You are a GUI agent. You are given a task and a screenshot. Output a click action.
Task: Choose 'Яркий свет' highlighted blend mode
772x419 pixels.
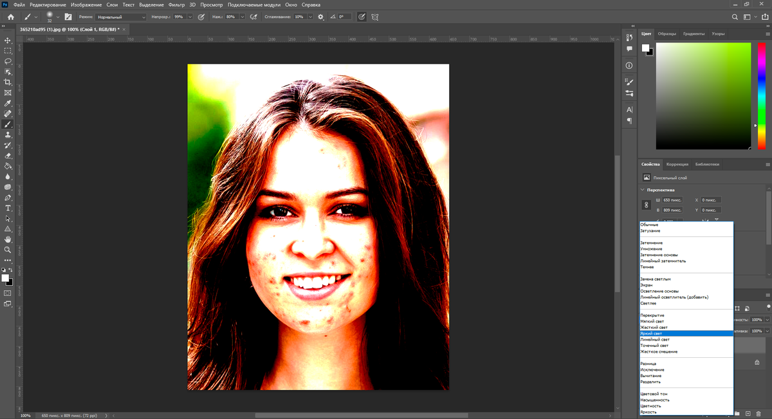tap(686, 333)
